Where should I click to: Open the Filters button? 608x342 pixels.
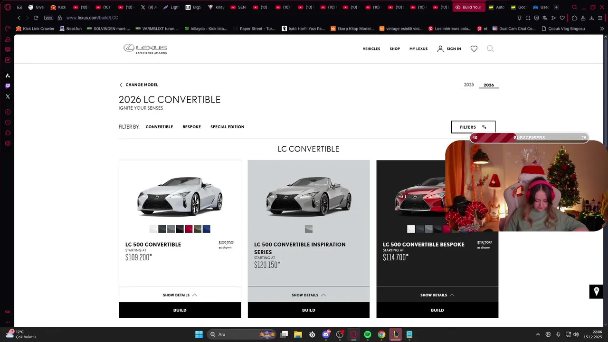(473, 127)
